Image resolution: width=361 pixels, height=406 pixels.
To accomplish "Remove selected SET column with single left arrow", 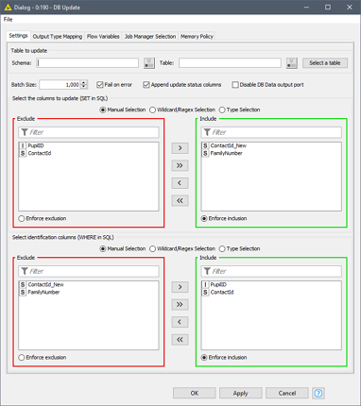I will point(180,183).
